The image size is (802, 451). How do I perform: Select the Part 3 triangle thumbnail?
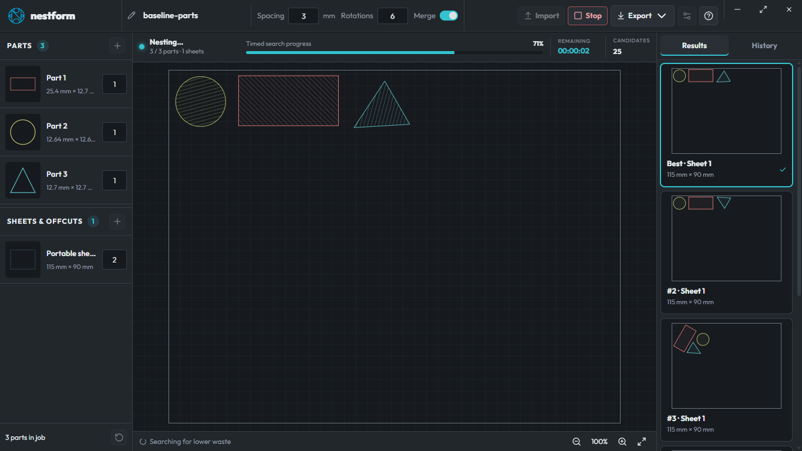(x=23, y=180)
